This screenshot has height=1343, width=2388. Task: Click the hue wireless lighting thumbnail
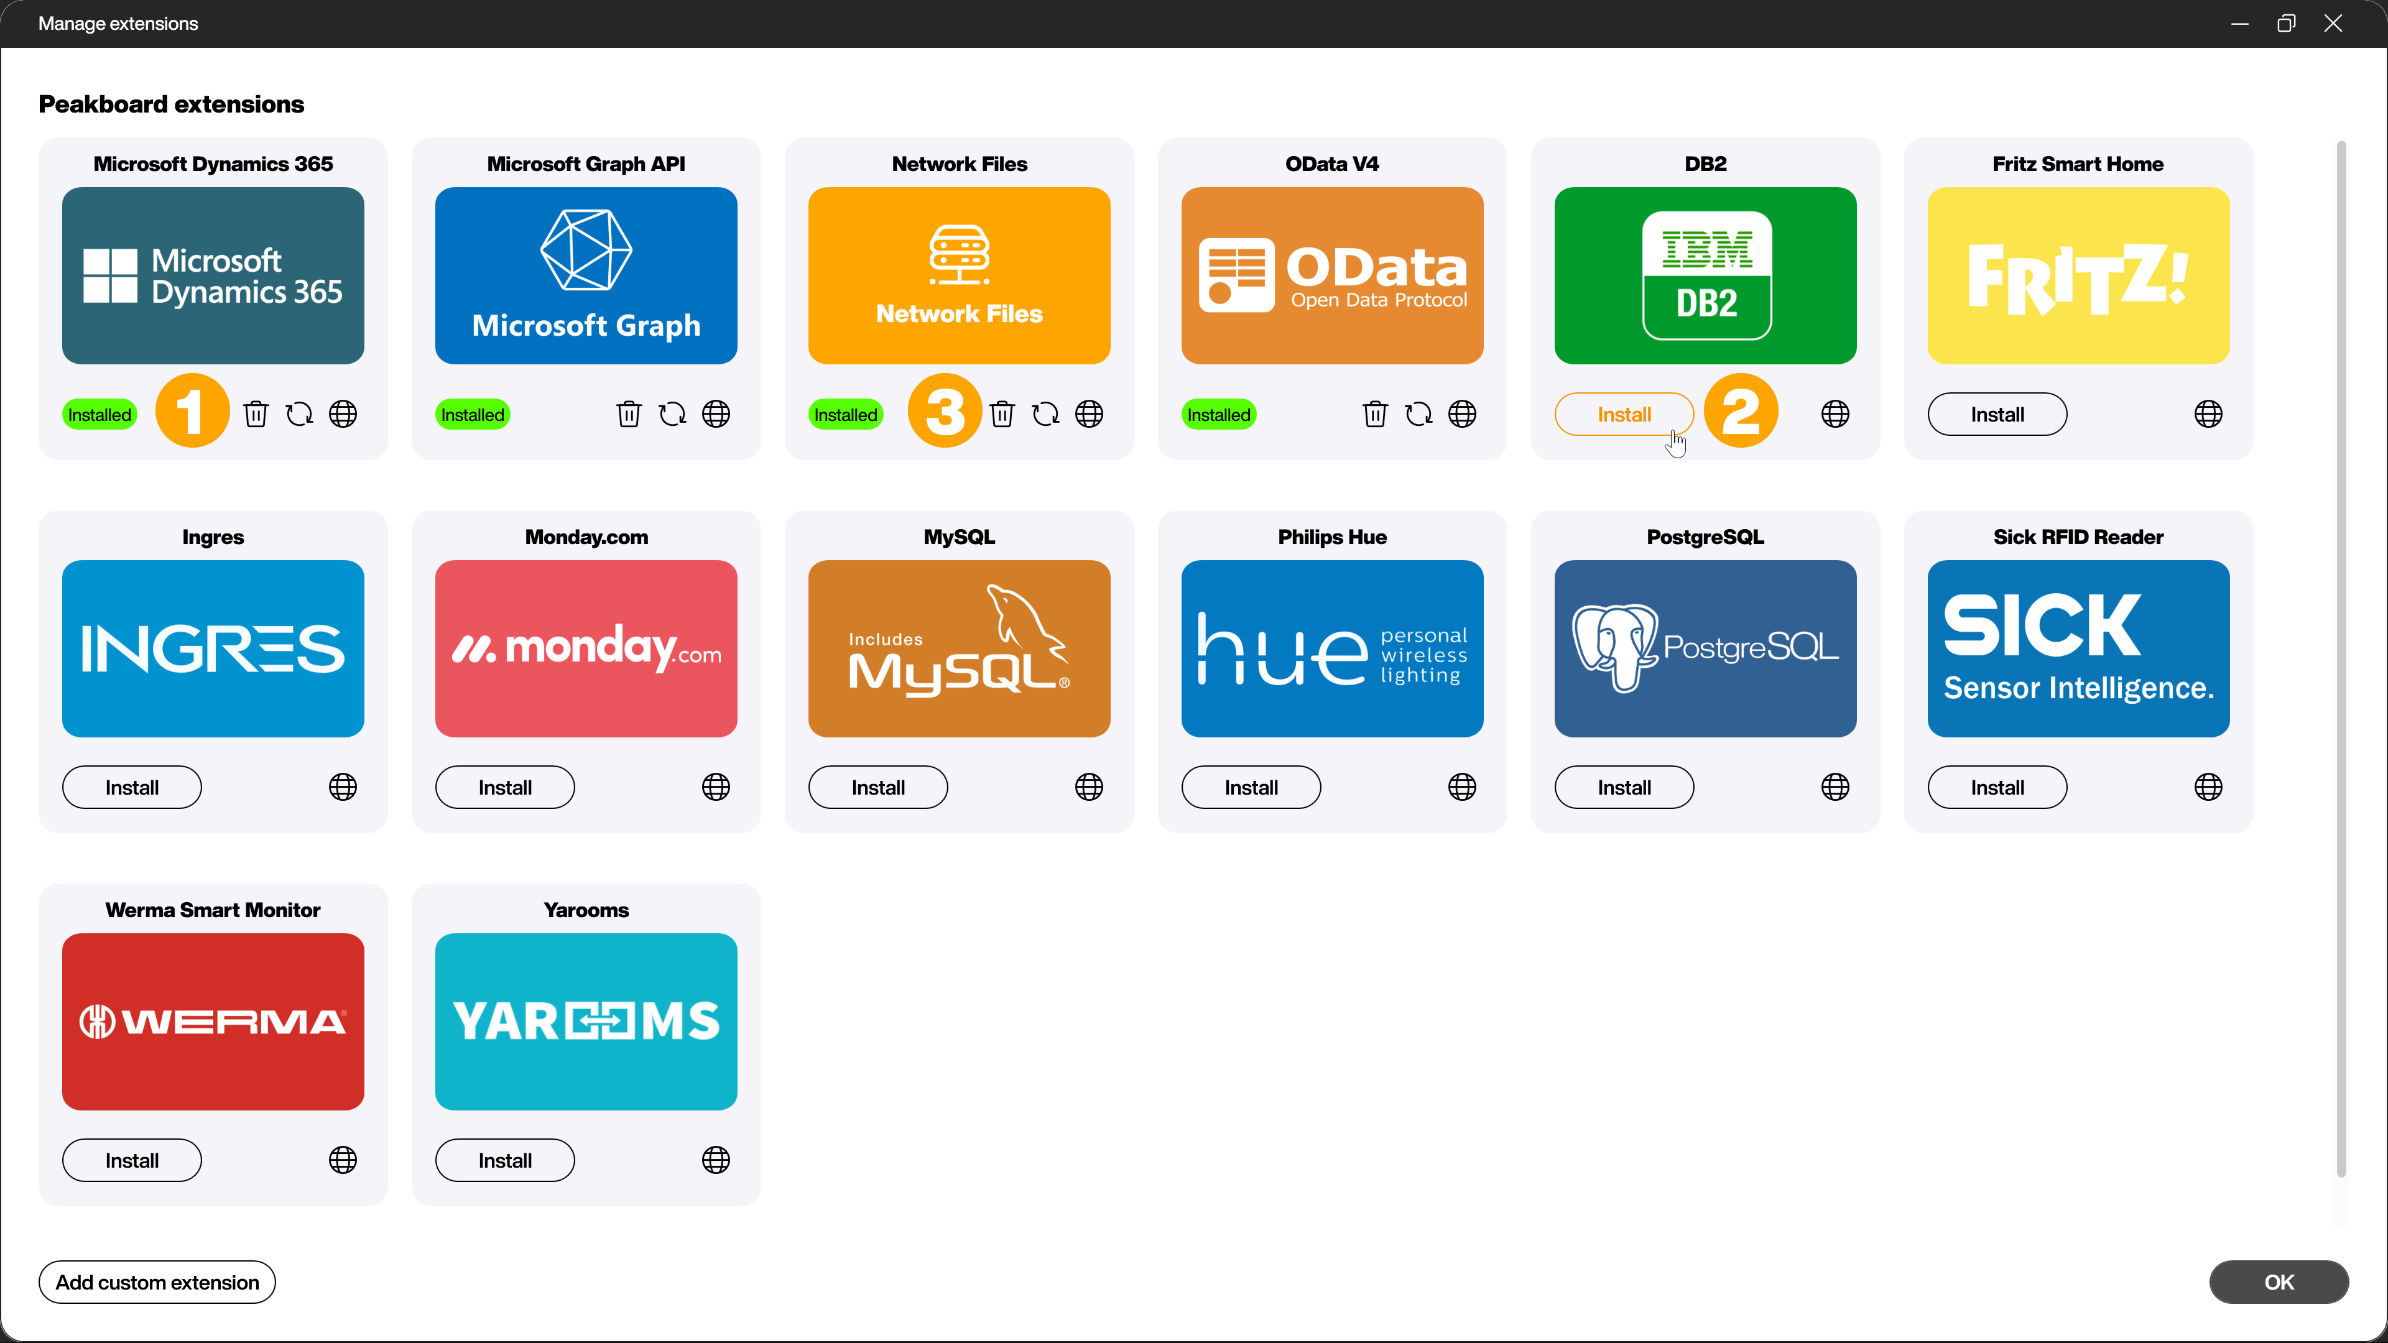tap(1333, 648)
